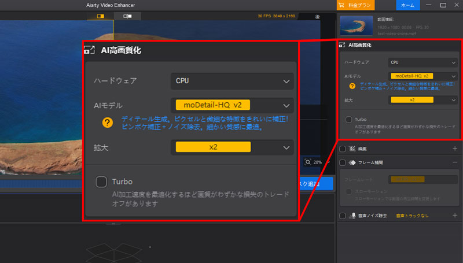Open the AIモデル moDetail-HQ v2 dropdown in sidebar
The image size is (463, 263).
[422, 76]
